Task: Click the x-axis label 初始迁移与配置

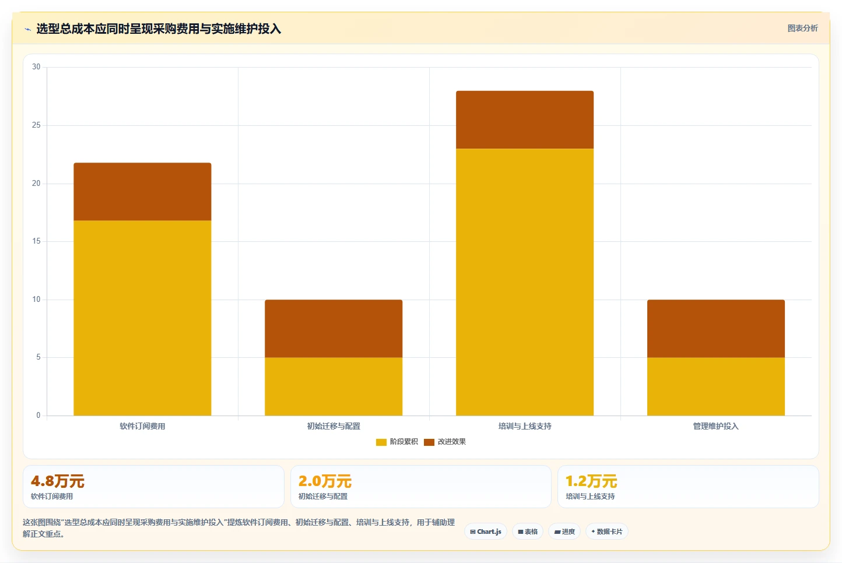Action: [334, 426]
